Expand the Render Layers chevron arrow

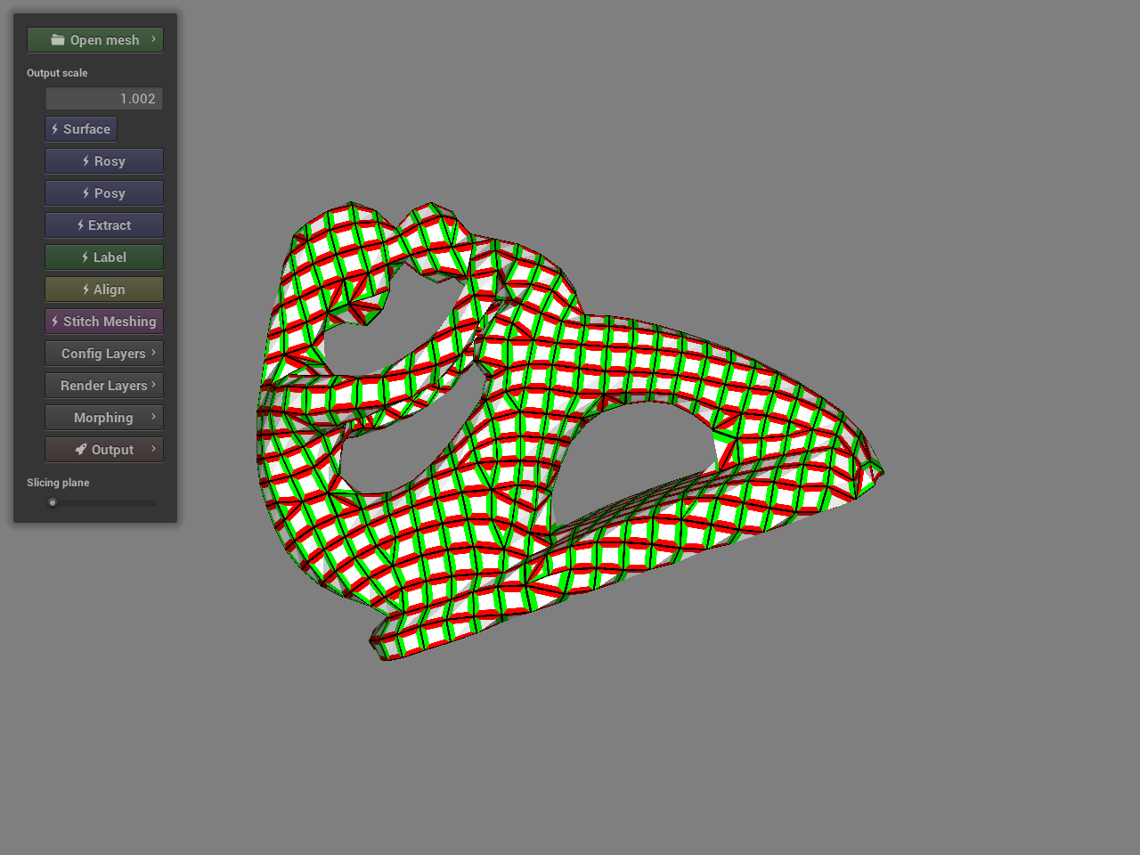click(x=153, y=385)
